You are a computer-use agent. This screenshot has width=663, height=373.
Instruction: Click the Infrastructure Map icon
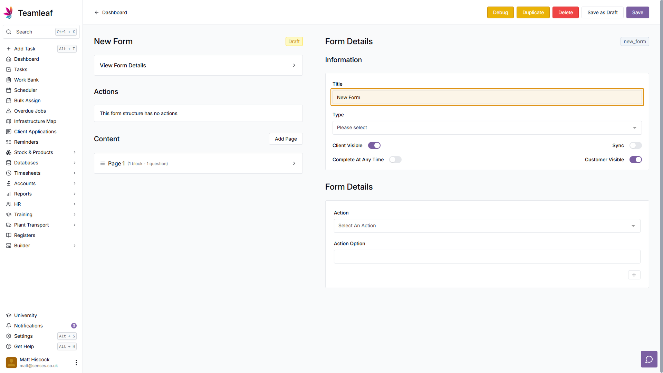pyautogui.click(x=9, y=121)
